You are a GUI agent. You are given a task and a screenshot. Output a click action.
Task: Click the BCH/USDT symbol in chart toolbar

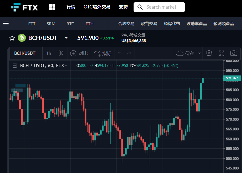(25, 53)
